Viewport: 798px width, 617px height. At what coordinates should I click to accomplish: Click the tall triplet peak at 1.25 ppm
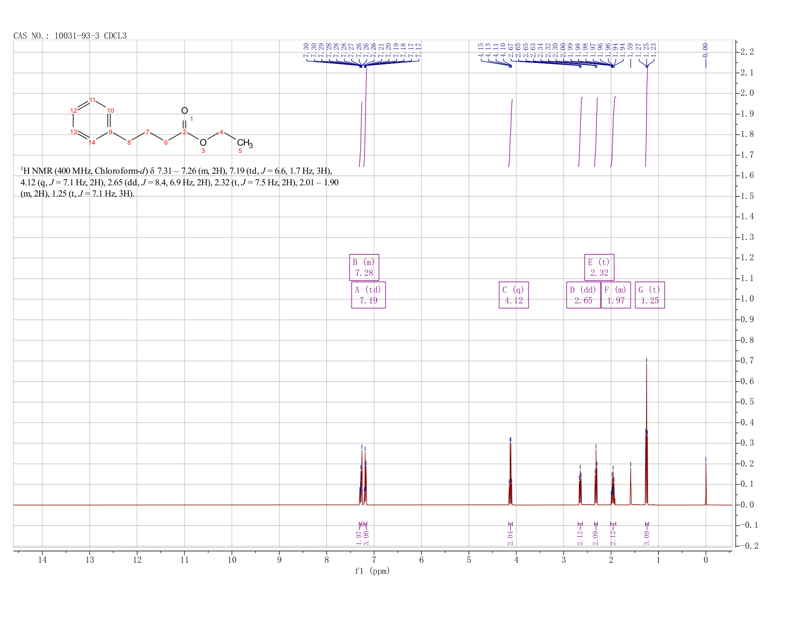pyautogui.click(x=647, y=436)
